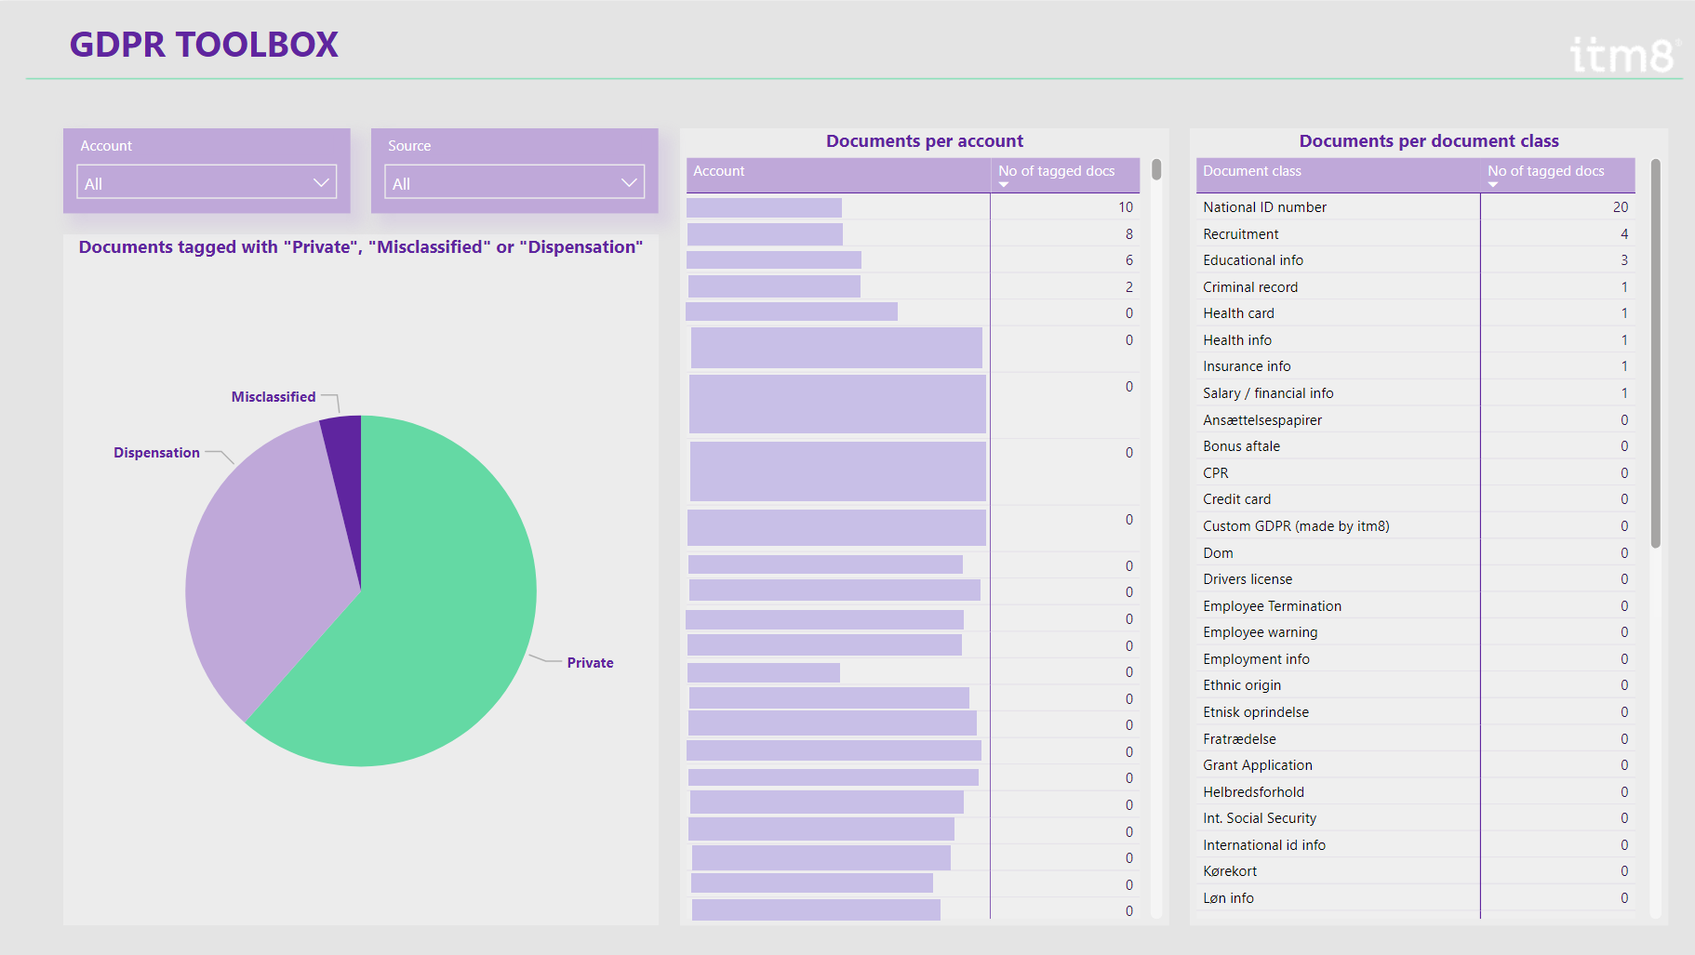Select the Employment info row

click(1415, 659)
